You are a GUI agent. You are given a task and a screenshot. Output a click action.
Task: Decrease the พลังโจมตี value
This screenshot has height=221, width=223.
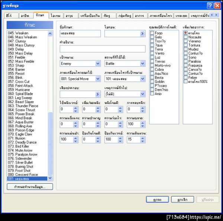(120, 111)
